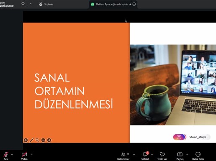Click the laptop and mug photo

pos(173,85)
